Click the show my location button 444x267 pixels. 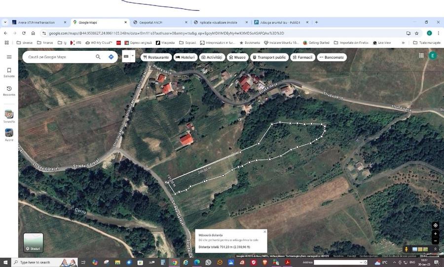(x=435, y=226)
